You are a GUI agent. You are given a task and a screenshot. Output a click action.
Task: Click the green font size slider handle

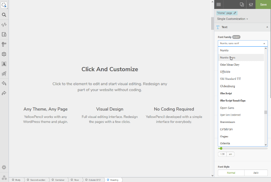tap(221, 148)
